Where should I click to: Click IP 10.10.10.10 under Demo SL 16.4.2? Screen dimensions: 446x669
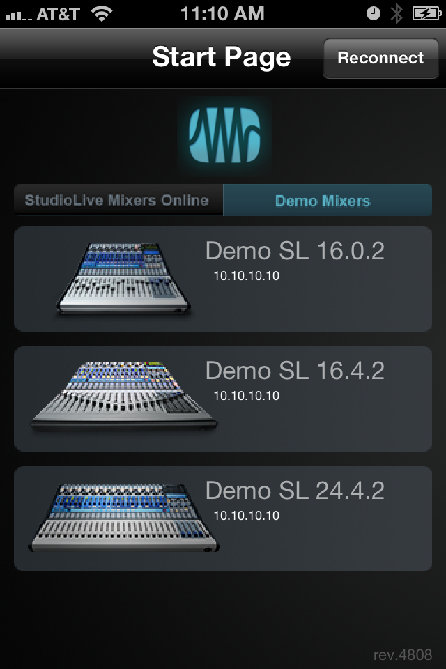pos(246,396)
